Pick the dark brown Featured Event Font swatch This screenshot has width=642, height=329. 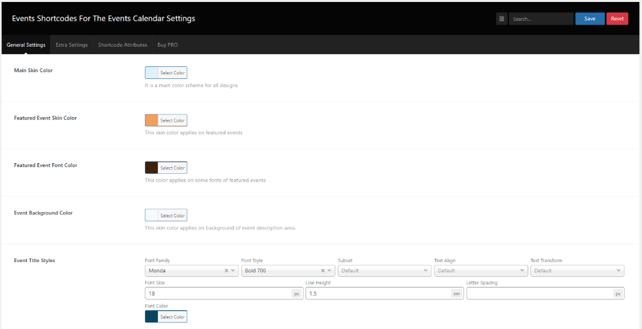tap(152, 168)
